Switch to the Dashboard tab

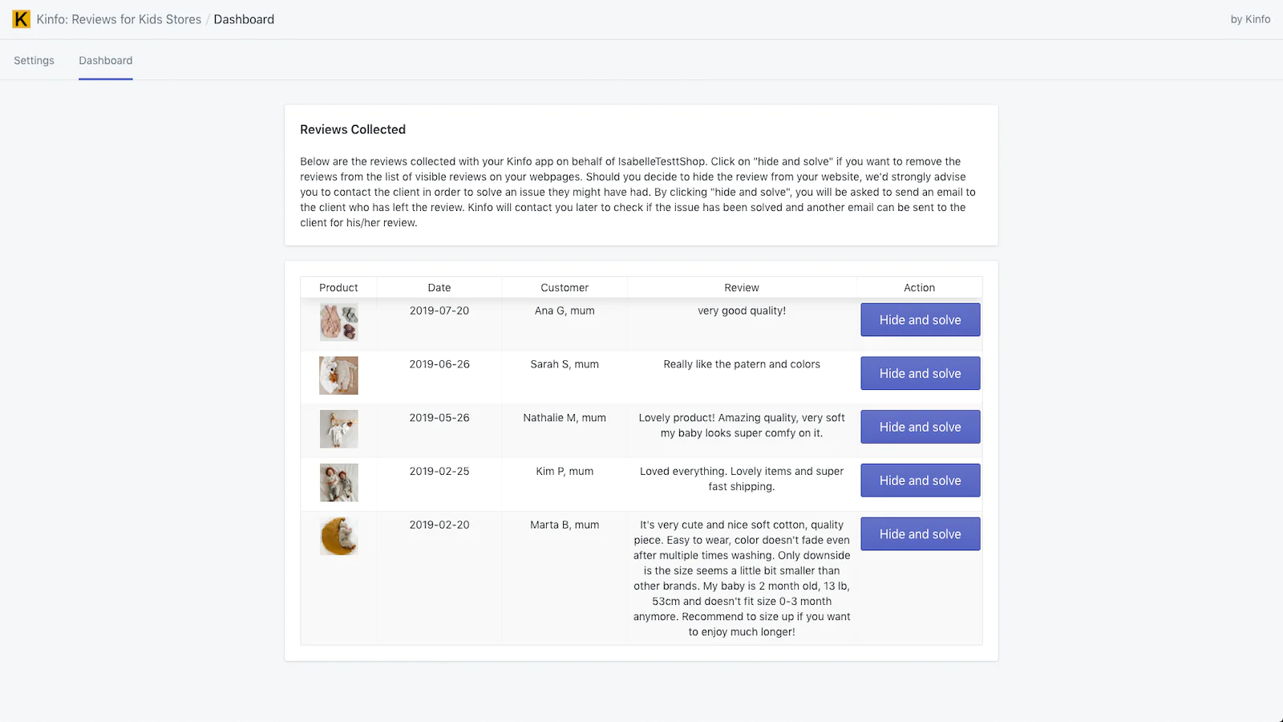(x=106, y=60)
